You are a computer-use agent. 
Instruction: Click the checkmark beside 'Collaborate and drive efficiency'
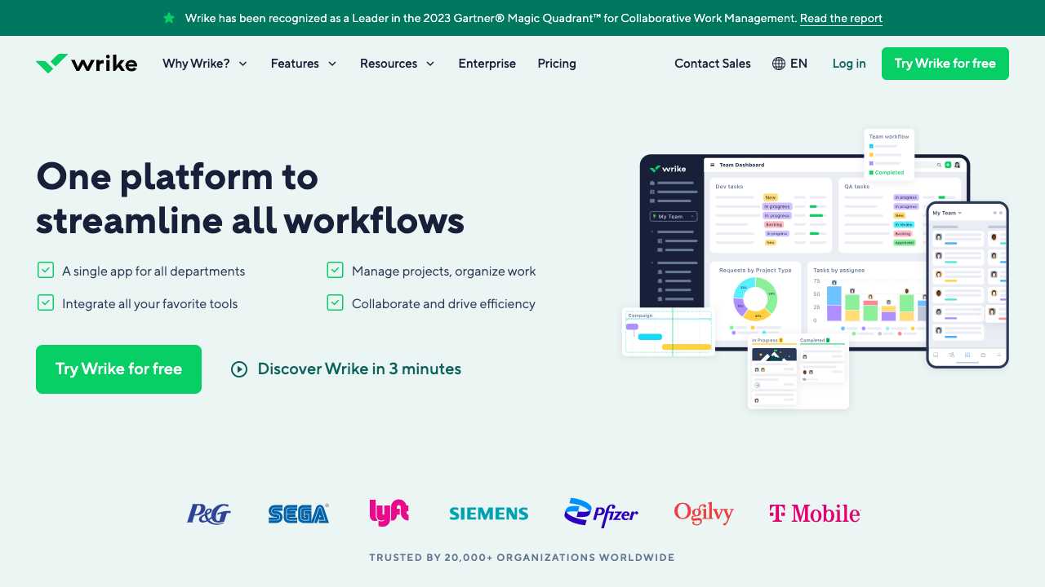coord(335,303)
